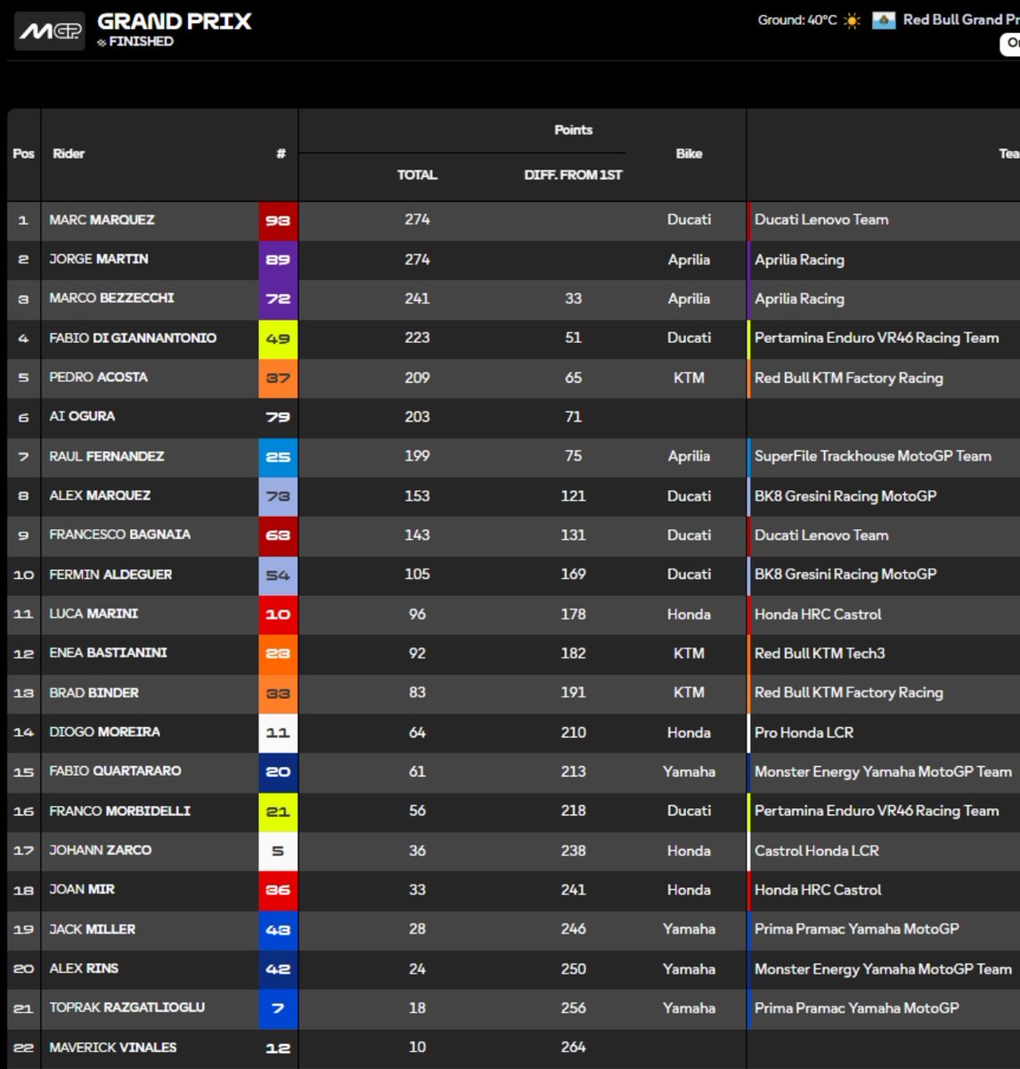Viewport: 1020px width, 1069px height.
Task: Click points difference 264 for Vinales
Action: (x=573, y=1048)
